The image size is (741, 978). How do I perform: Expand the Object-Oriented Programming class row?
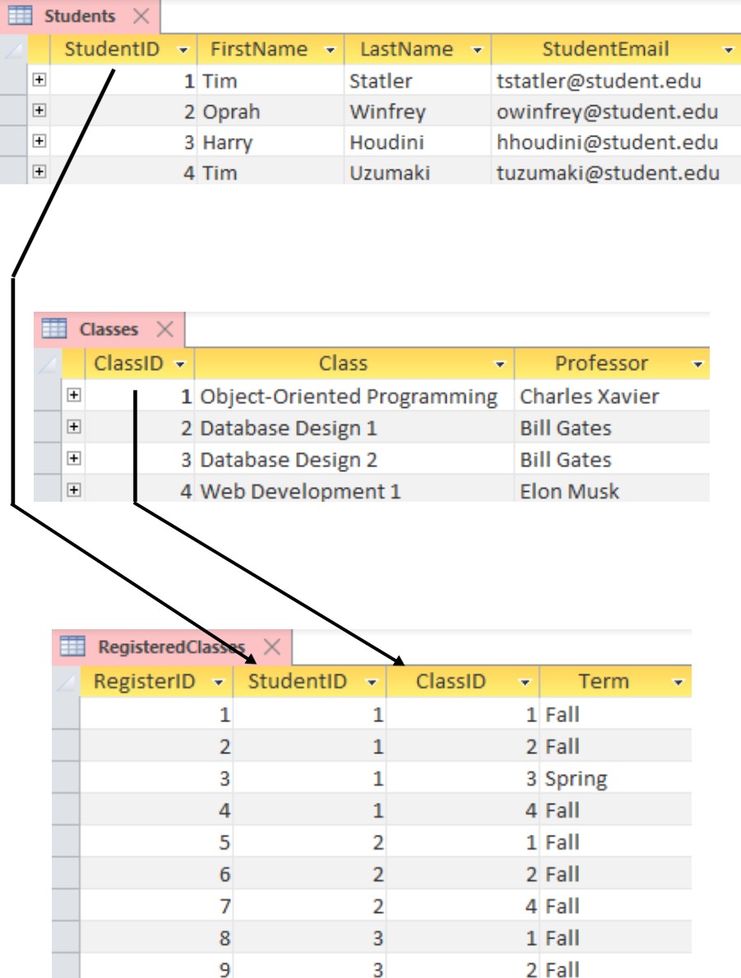tap(74, 396)
